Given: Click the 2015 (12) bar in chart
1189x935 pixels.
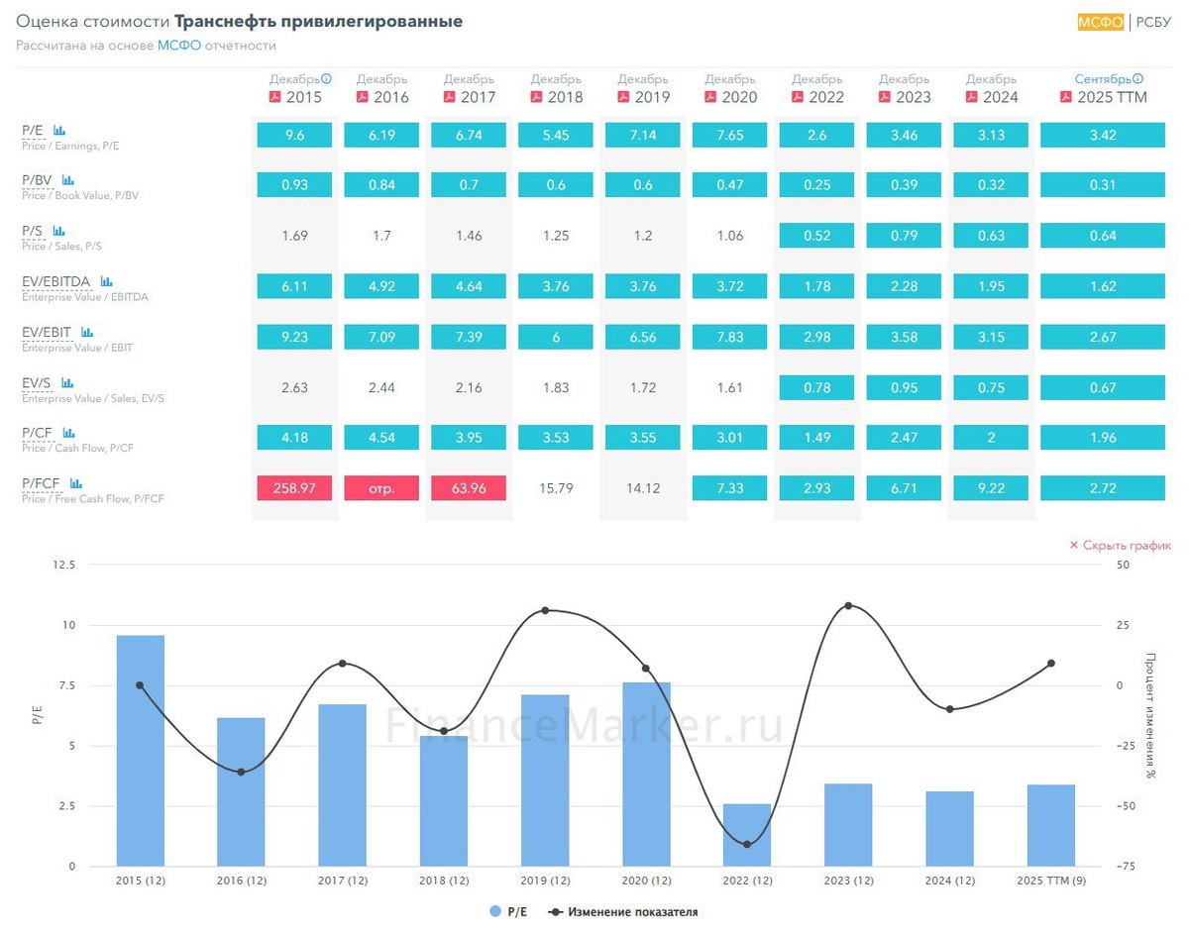Looking at the screenshot, I should pyautogui.click(x=141, y=751).
